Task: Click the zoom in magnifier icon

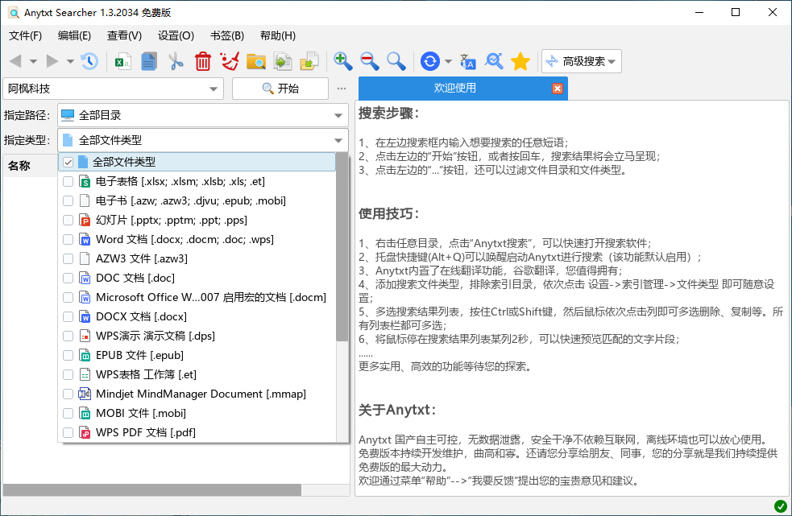Action: [343, 62]
